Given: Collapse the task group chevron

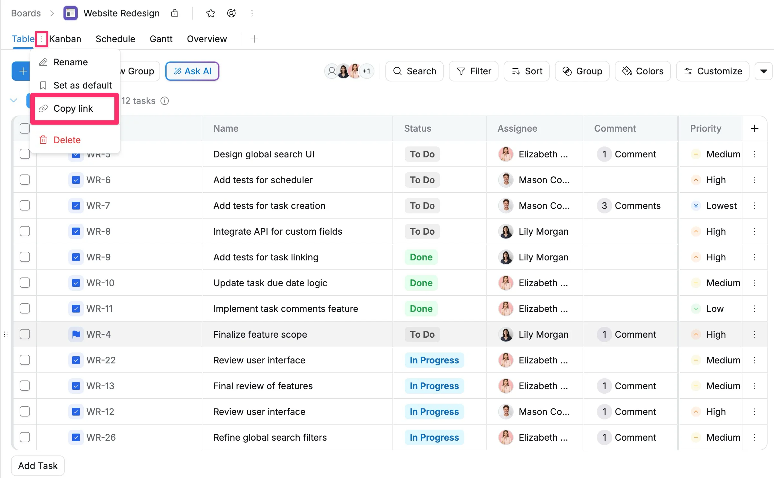Looking at the screenshot, I should click(x=14, y=100).
